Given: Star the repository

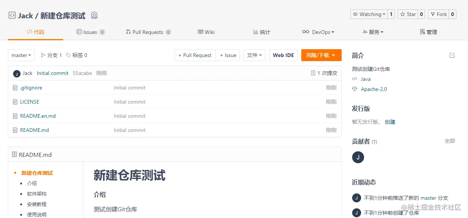Looking at the screenshot, I should click(x=408, y=14).
